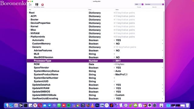Click the New Sibling toolbar icon
The image size is (194, 109).
pos(37,5)
